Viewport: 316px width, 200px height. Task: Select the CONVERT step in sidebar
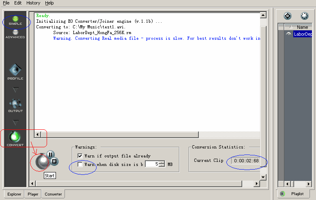pos(15,138)
